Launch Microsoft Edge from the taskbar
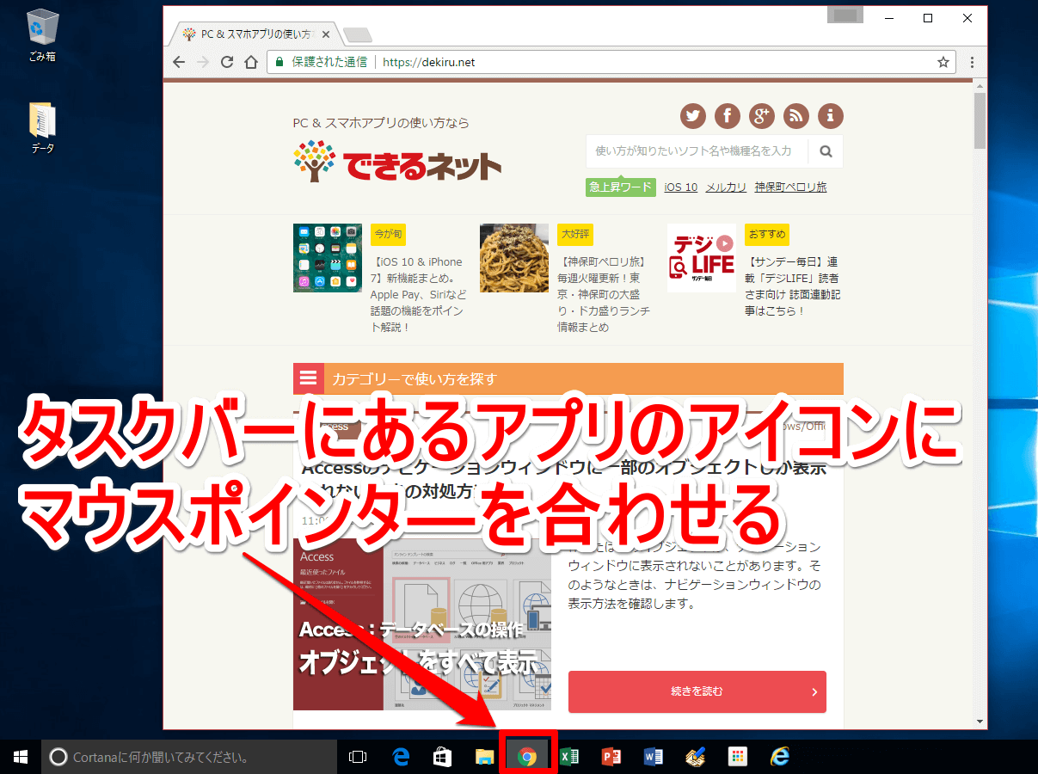 coord(401,757)
